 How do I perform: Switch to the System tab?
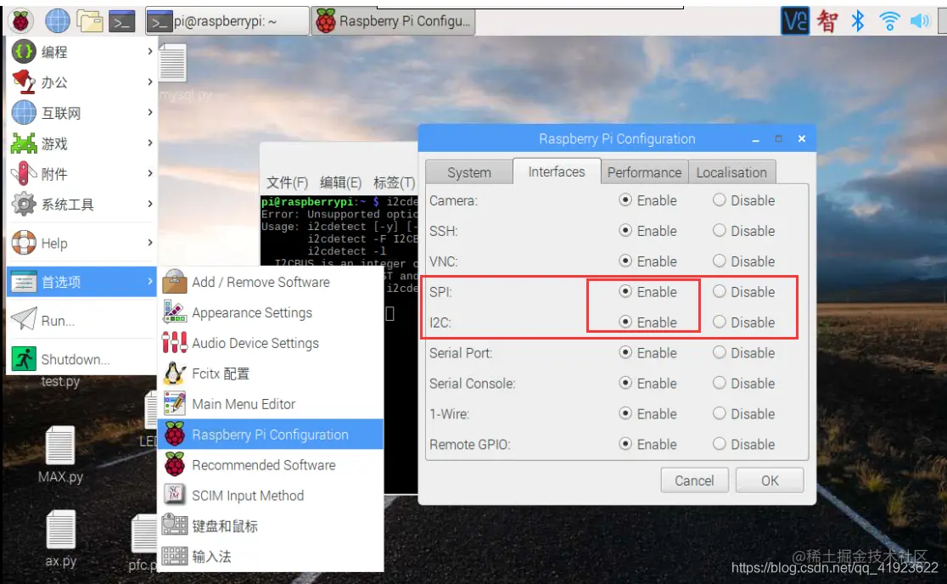click(x=469, y=172)
